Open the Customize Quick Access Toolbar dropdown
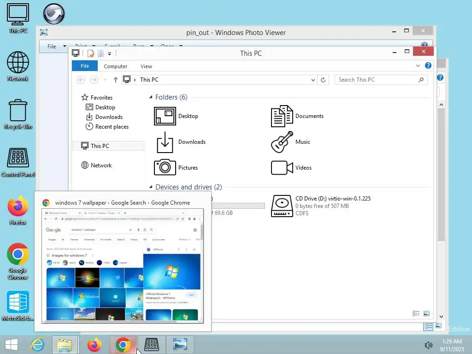 (x=110, y=54)
